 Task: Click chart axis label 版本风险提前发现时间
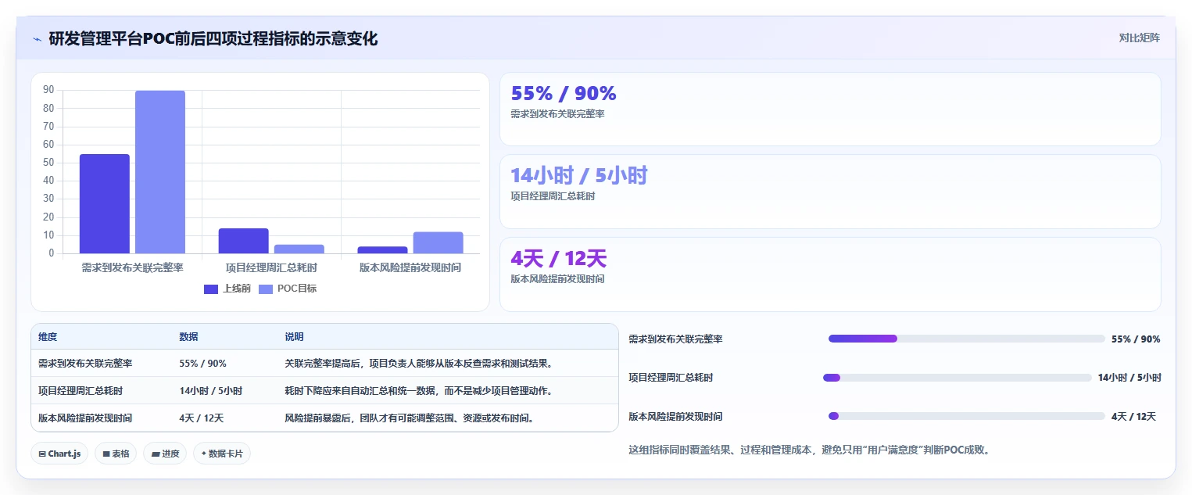pyautogui.click(x=410, y=267)
